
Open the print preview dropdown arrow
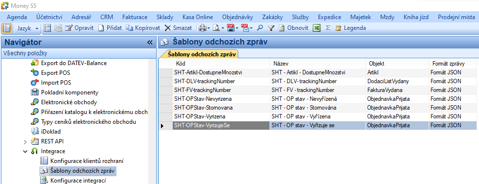click(223, 28)
